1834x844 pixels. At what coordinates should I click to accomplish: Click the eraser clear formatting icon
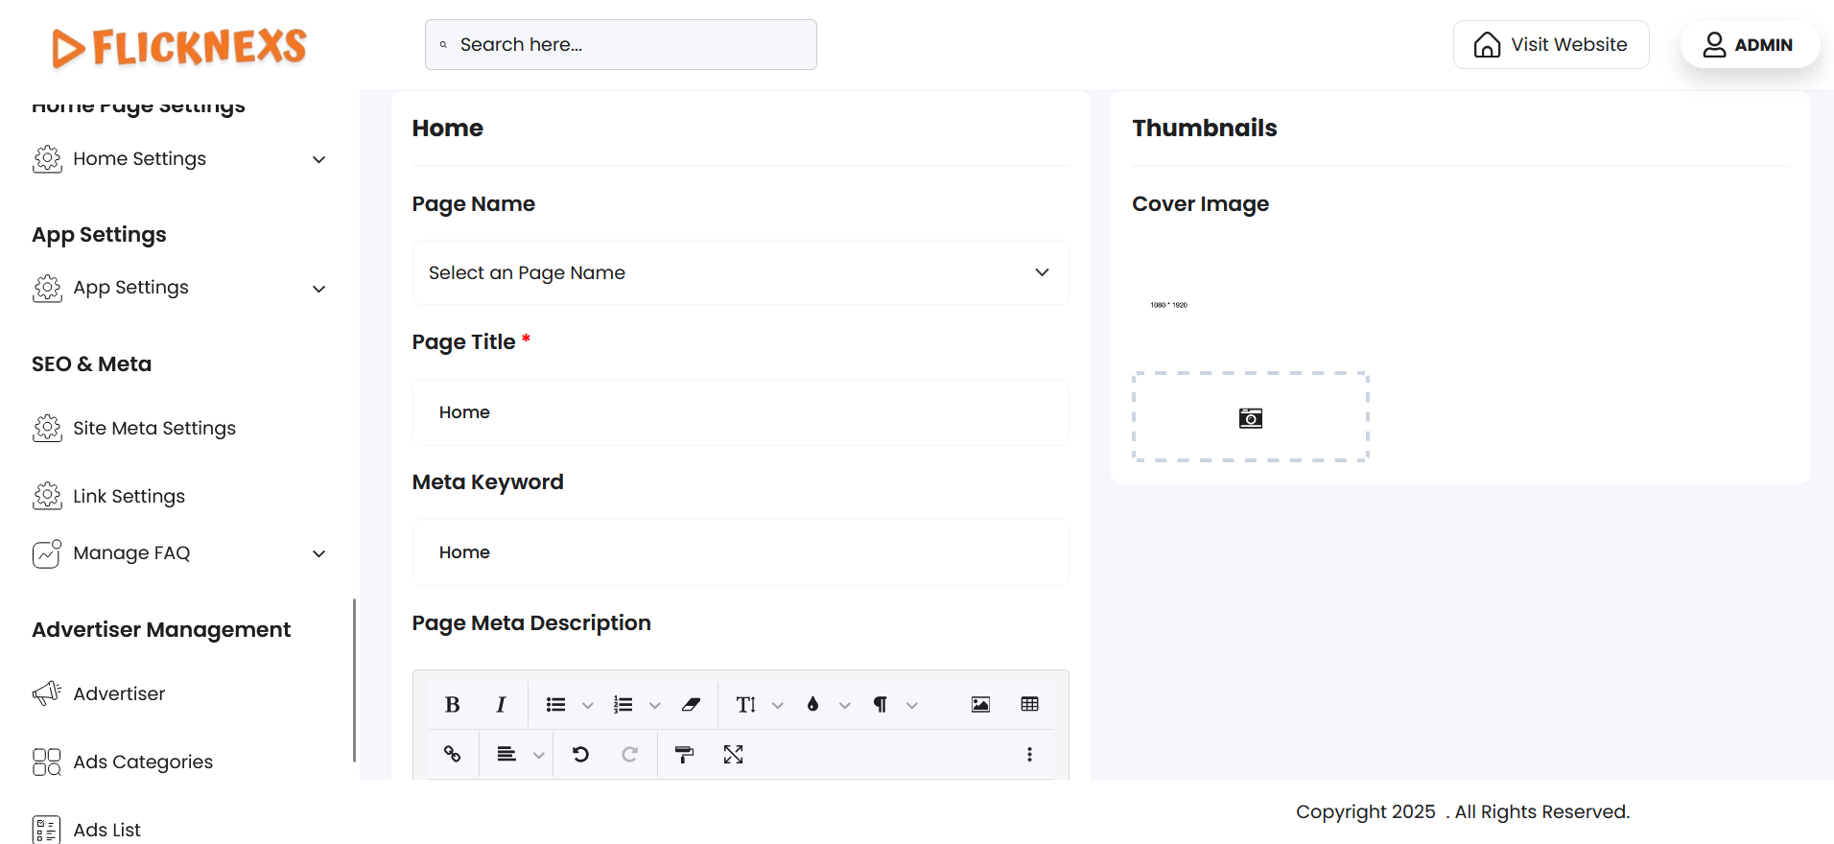691,705
